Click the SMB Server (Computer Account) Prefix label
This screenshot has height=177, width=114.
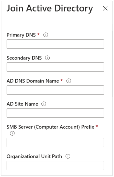(x=50, y=127)
